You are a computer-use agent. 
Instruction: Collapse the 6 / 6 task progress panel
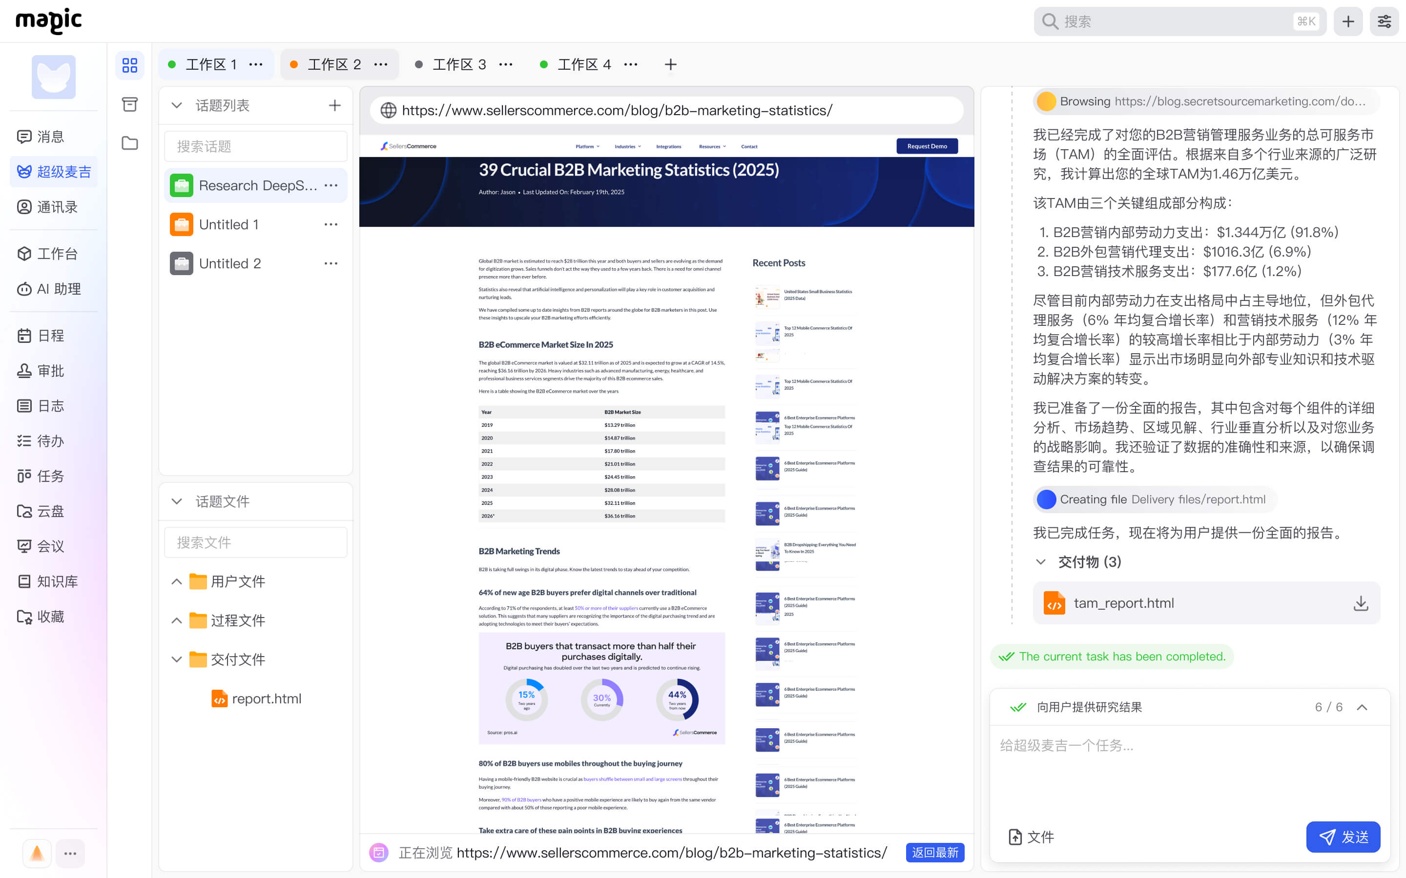(x=1362, y=707)
